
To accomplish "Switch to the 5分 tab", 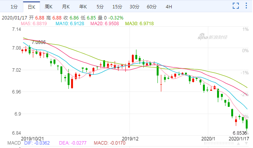I will pos(100,7).
